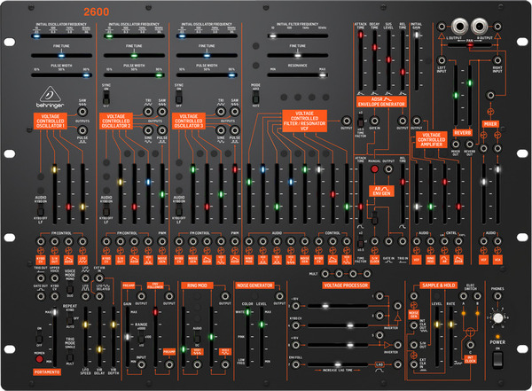Click the ADSR Gate In jack

[374, 121]
